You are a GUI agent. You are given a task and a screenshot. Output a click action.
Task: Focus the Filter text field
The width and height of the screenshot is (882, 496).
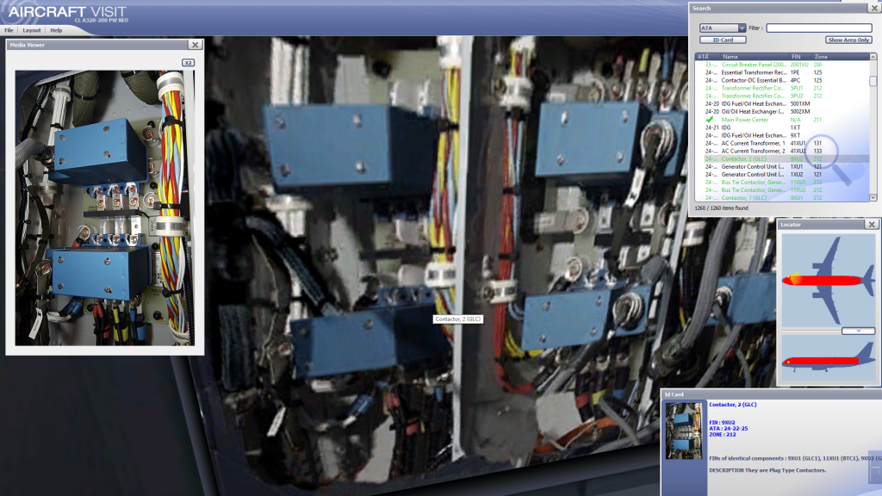[x=819, y=28]
